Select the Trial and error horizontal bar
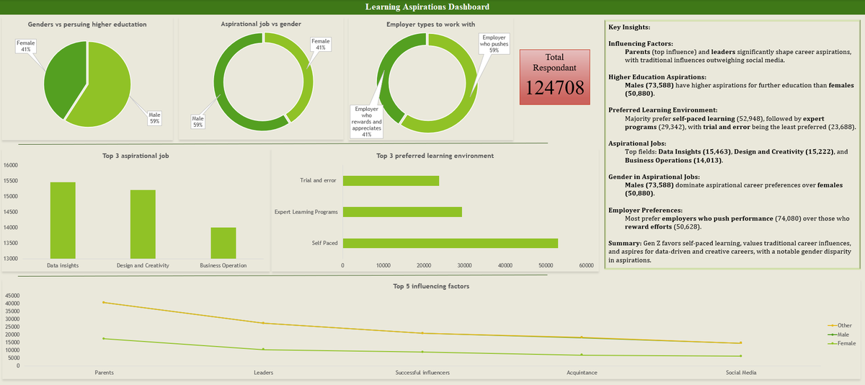The image size is (865, 385). [x=391, y=180]
